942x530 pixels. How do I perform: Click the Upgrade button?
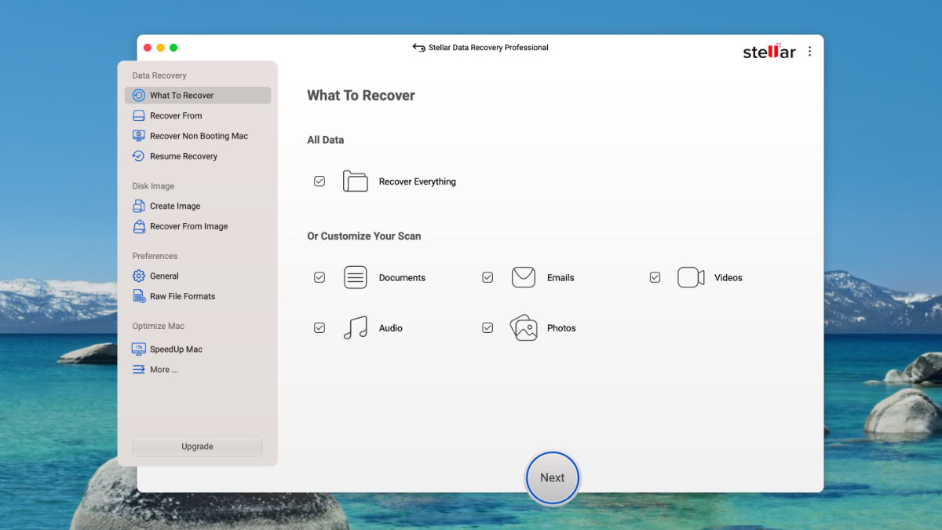197,446
